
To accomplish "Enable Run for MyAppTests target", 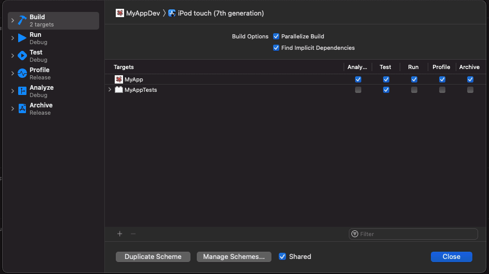I will tap(414, 90).
